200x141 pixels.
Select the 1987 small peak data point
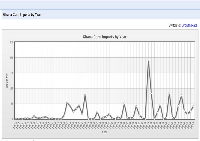(97, 112)
